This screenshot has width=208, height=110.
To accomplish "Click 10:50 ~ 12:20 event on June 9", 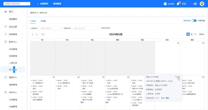I will 187,92.
